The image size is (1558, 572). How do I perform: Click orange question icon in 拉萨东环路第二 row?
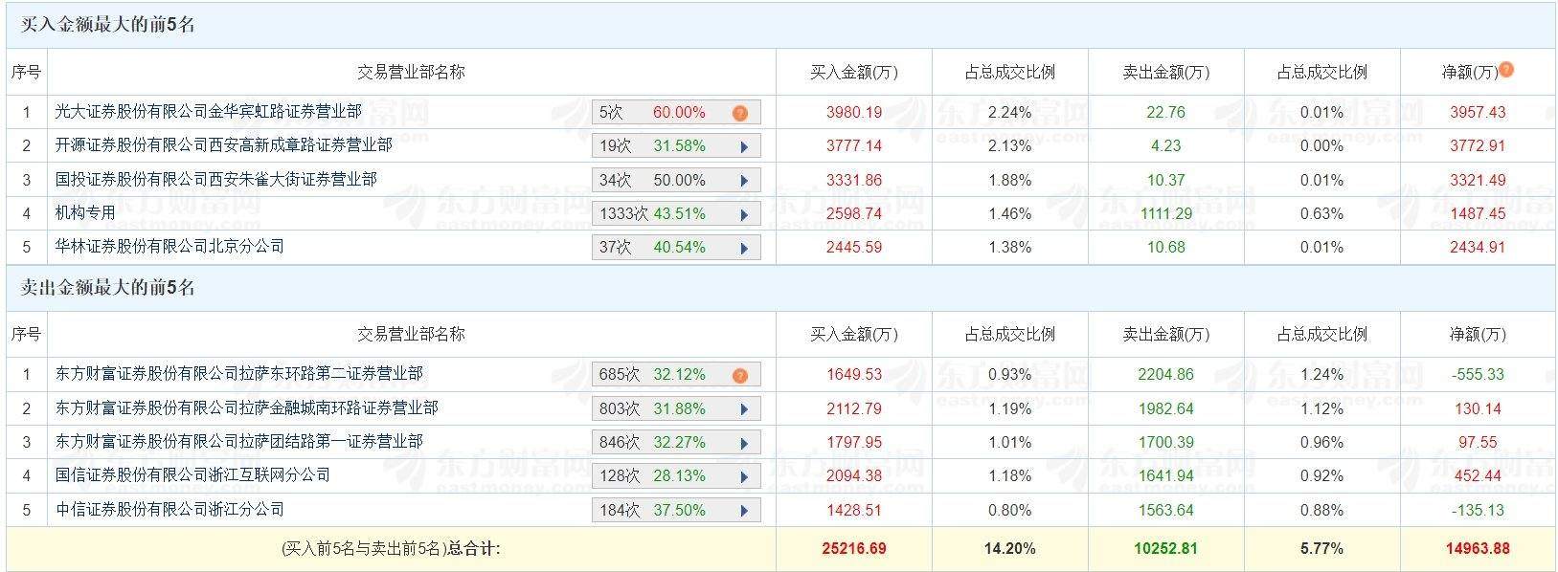[739, 375]
